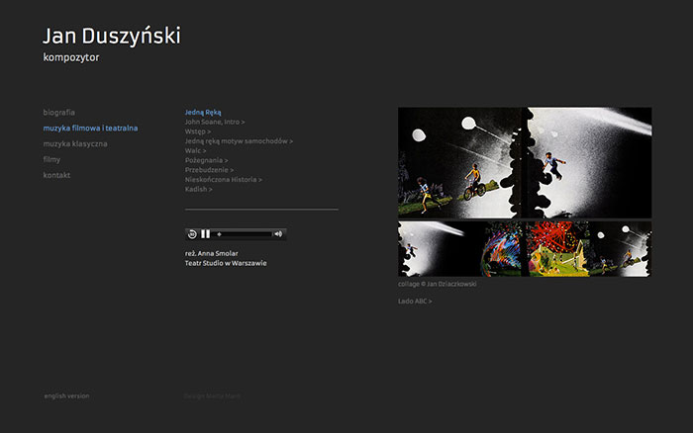Image resolution: width=693 pixels, height=433 pixels.
Task: Click the Jan Duszyński site title
Action: 112,36
